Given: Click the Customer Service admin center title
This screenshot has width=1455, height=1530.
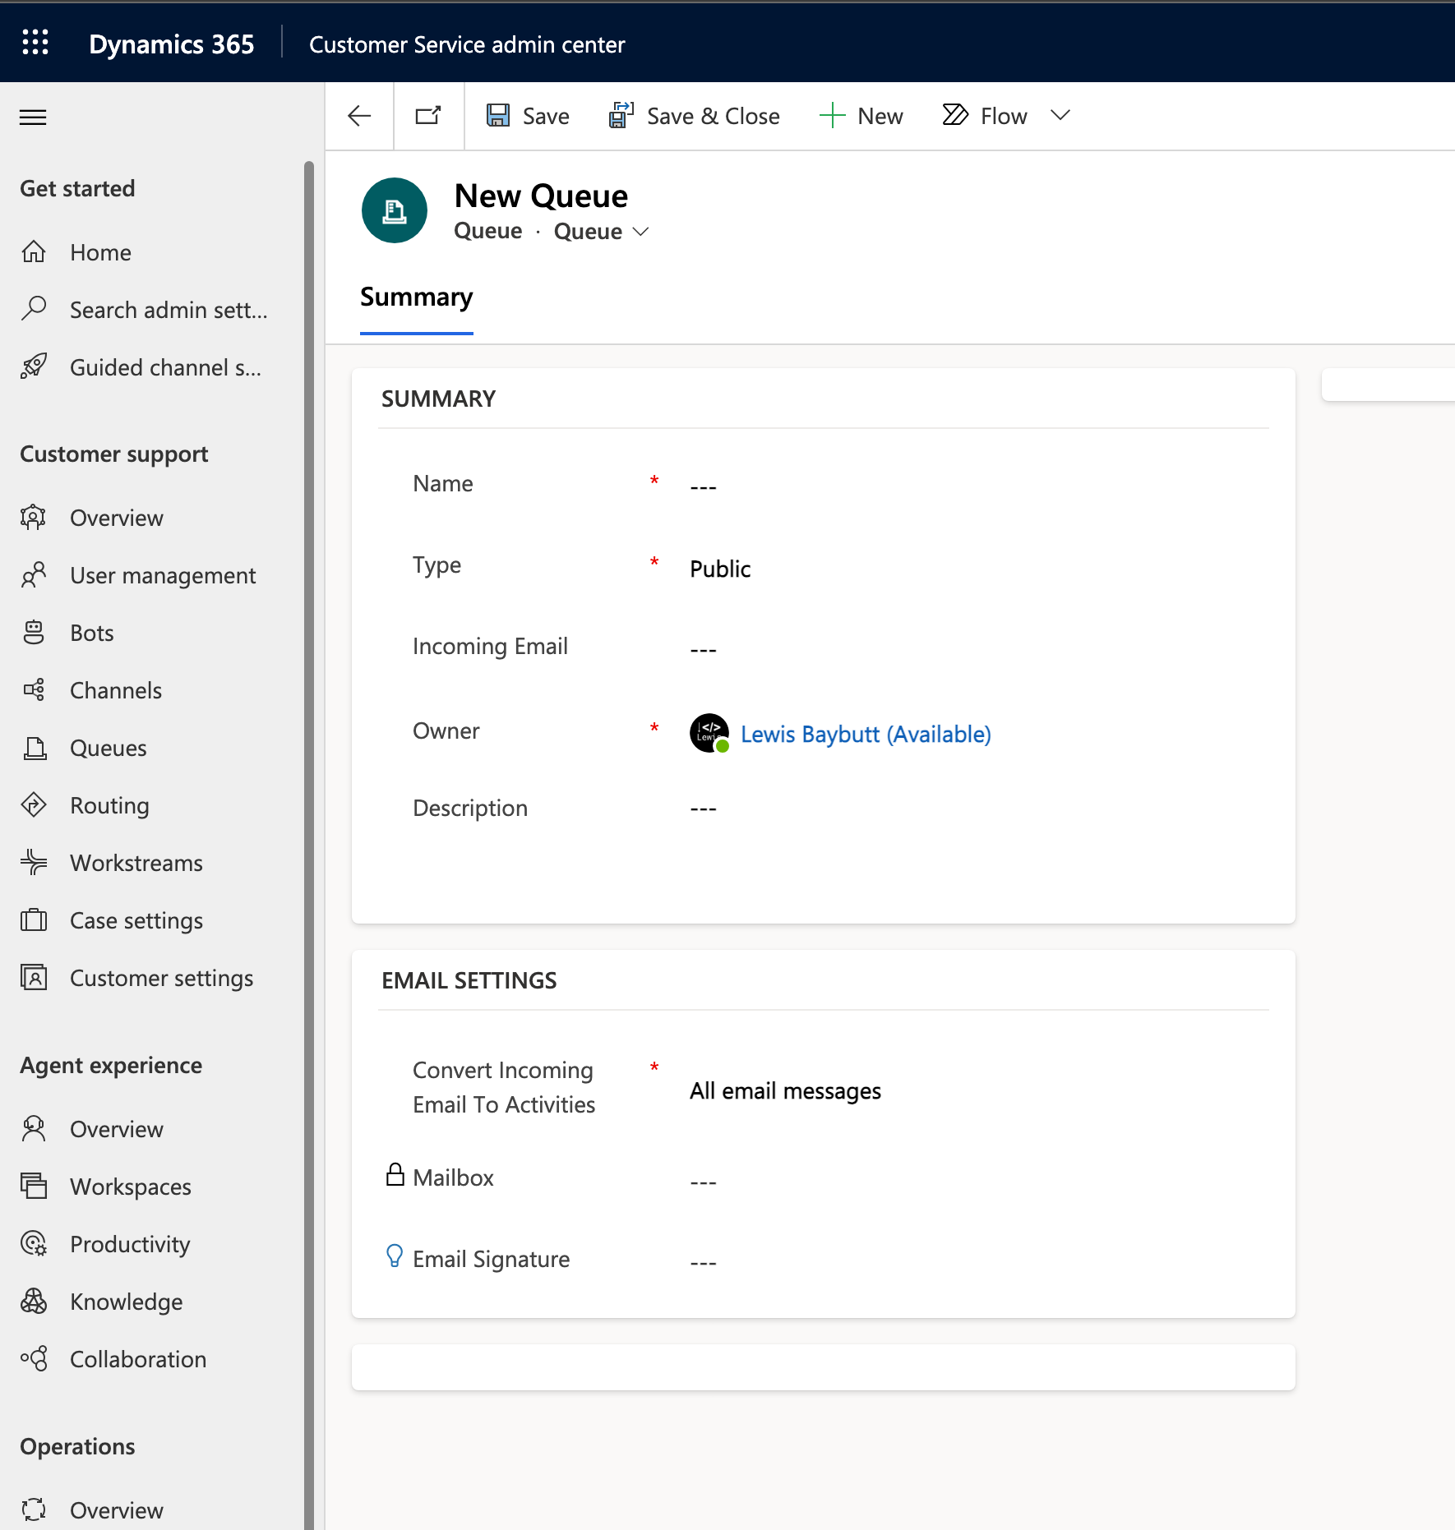Looking at the screenshot, I should pyautogui.click(x=467, y=44).
